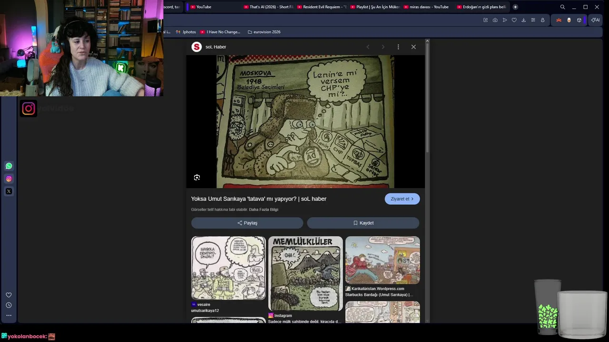Open the Yoksa Umut Sarıkaya 'tatava' title link
Image resolution: width=609 pixels, height=342 pixels.
[x=258, y=199]
